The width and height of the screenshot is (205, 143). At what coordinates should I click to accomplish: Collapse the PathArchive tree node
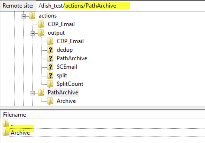pos(33,93)
